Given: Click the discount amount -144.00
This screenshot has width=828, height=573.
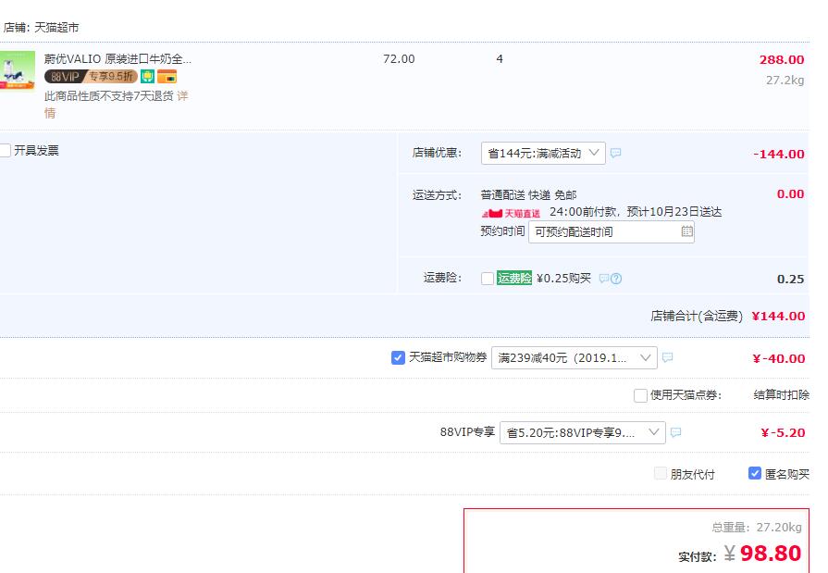Looking at the screenshot, I should 778,155.
